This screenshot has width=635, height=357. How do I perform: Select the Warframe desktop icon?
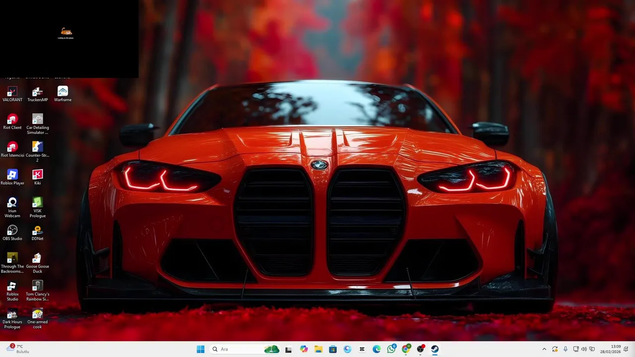coord(63,94)
